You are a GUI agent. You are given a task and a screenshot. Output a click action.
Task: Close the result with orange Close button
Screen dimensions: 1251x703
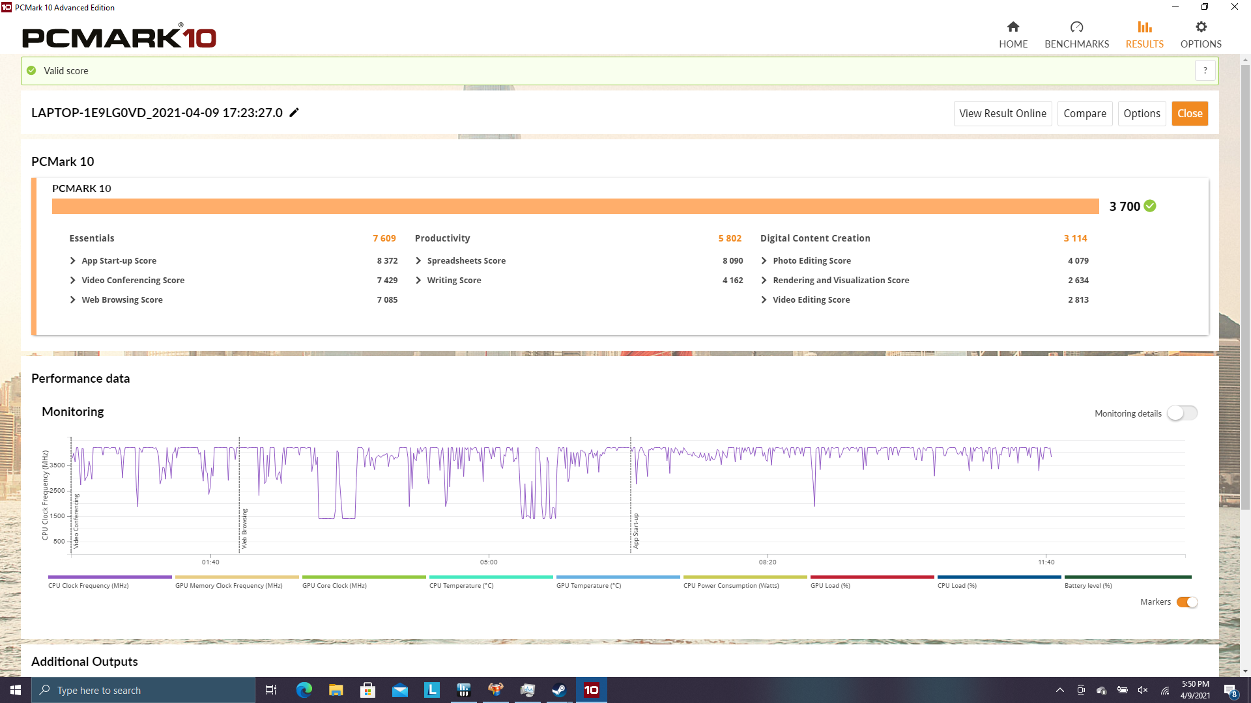[x=1190, y=113]
